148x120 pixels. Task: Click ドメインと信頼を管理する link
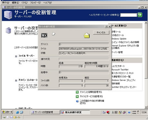(91, 92)
